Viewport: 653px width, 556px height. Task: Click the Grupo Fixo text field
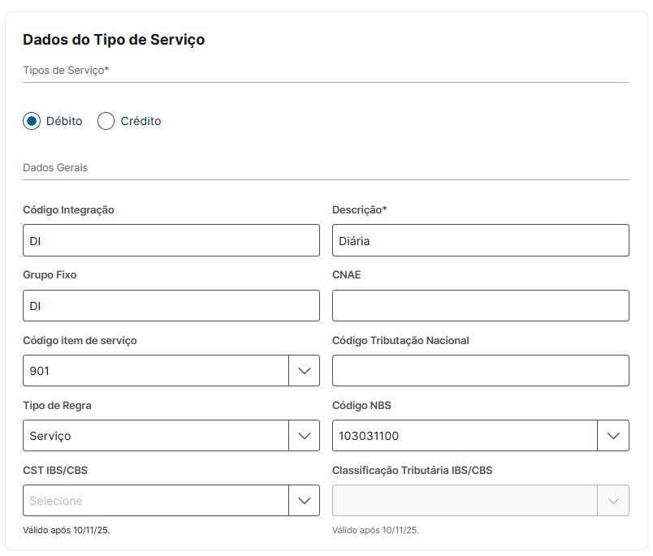click(171, 306)
